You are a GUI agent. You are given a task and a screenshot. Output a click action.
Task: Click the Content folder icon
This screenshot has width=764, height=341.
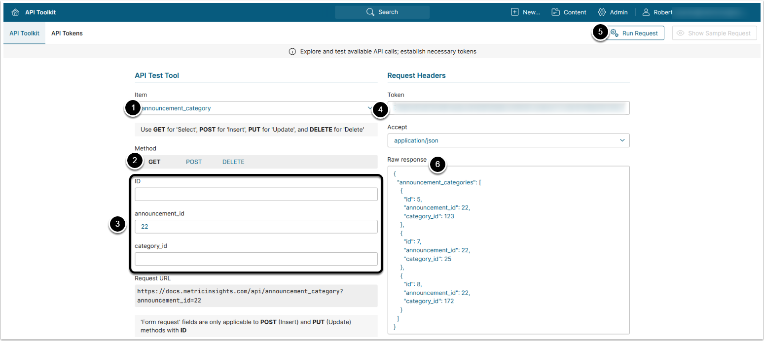[x=555, y=12]
